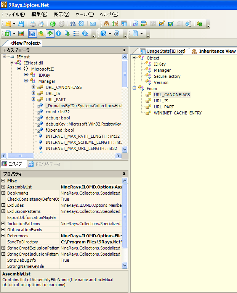
Task: Open the 編集(E) menu
Action: (x=39, y=14)
